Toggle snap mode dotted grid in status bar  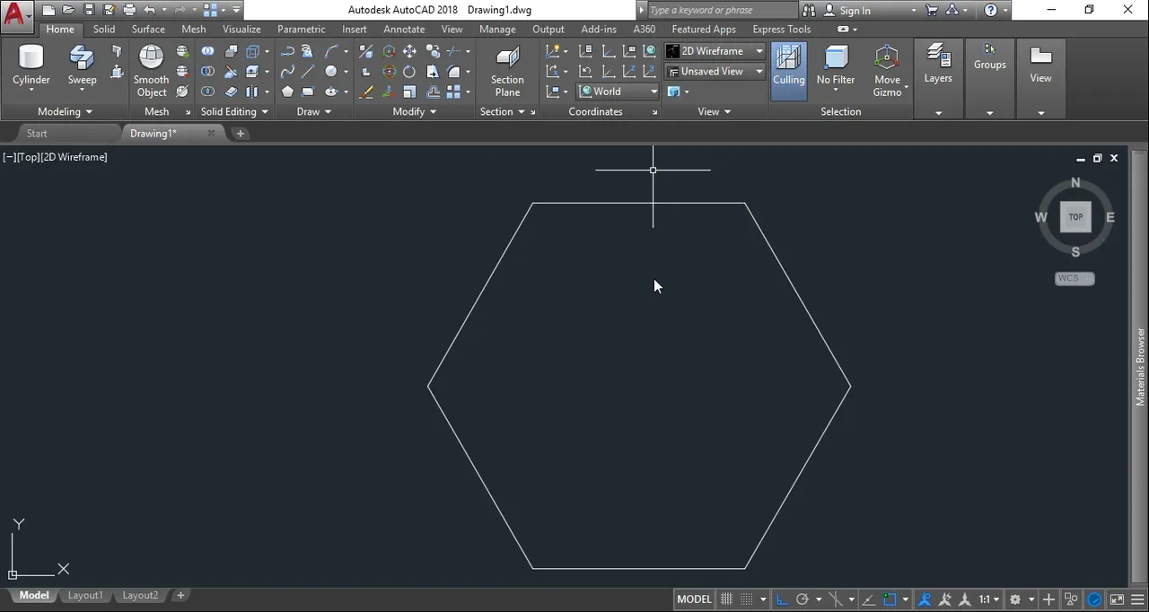(x=747, y=599)
